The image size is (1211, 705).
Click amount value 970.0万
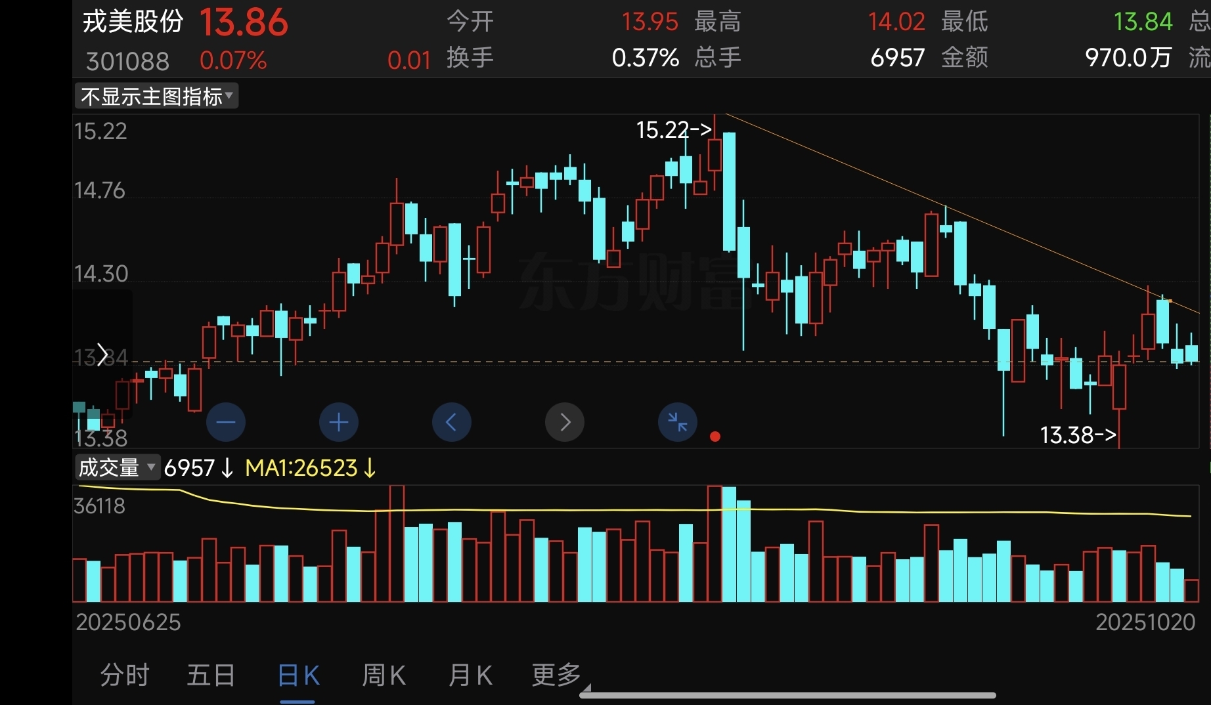(x=1128, y=58)
